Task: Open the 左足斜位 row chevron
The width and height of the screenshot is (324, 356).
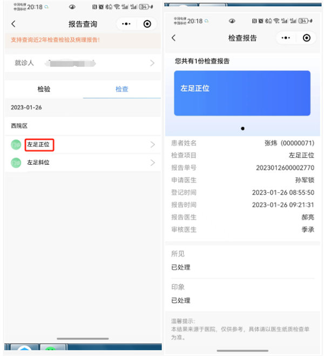Action: coord(153,163)
